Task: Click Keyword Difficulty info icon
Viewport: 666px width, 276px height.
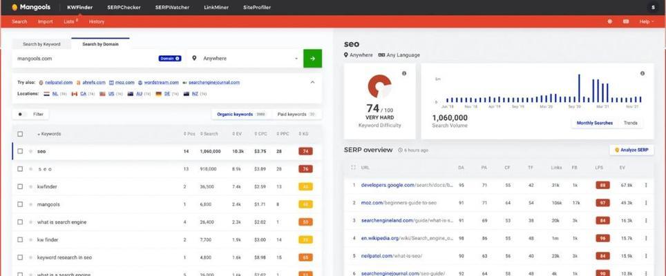Action: pyautogui.click(x=404, y=73)
